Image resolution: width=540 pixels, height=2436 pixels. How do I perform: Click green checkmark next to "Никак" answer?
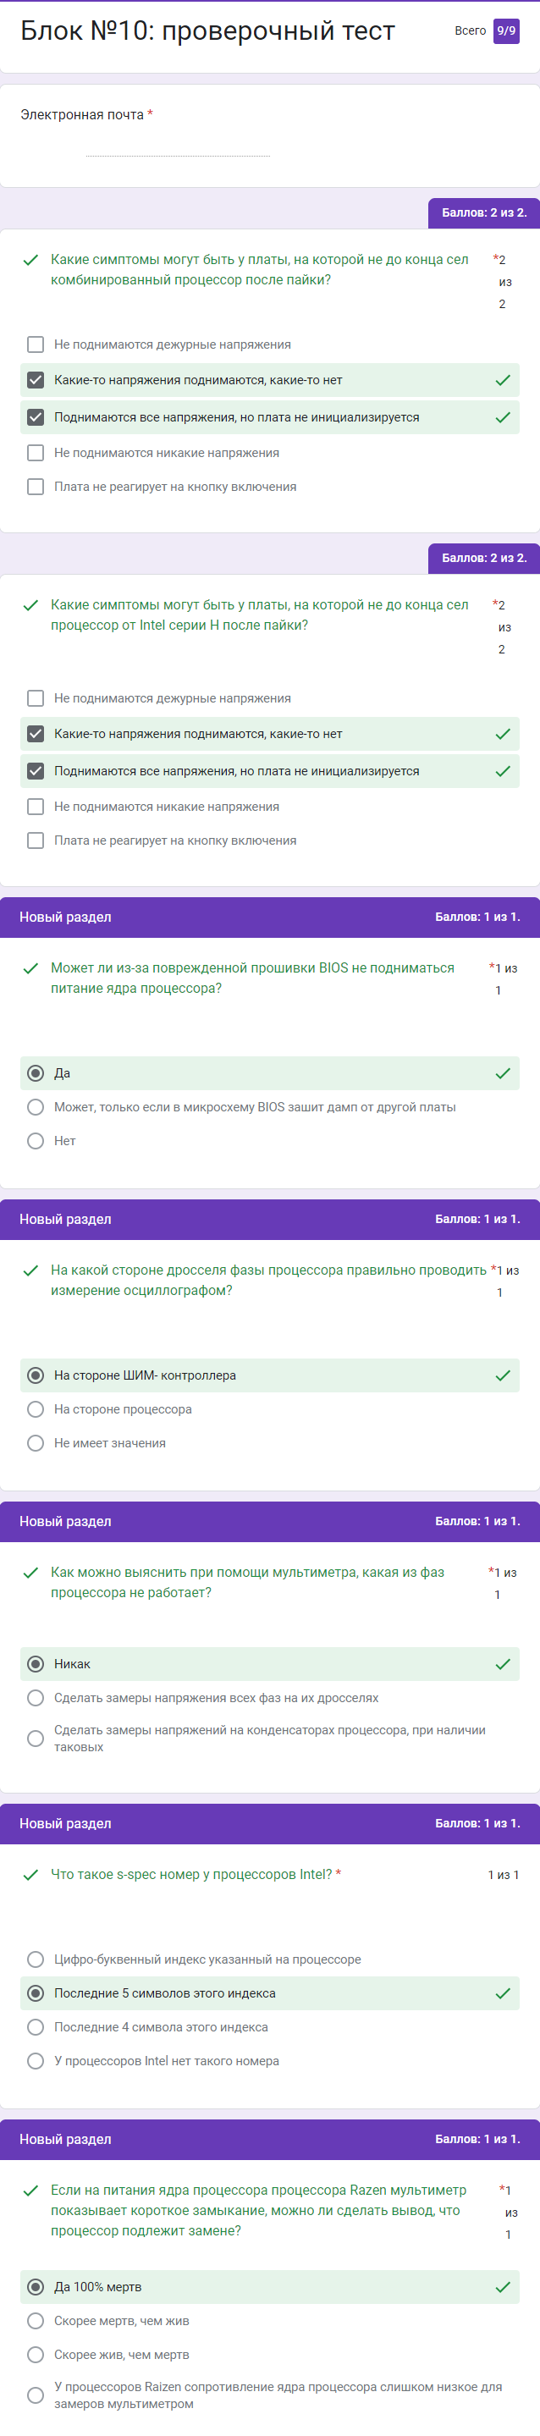[x=502, y=1664]
